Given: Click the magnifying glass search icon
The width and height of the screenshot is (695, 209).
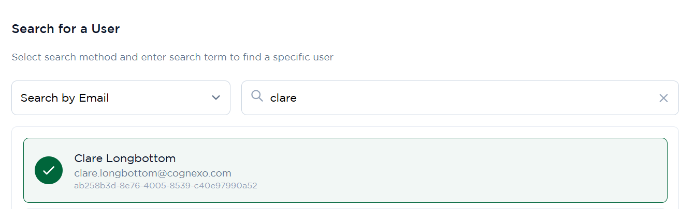Looking at the screenshot, I should click(257, 96).
